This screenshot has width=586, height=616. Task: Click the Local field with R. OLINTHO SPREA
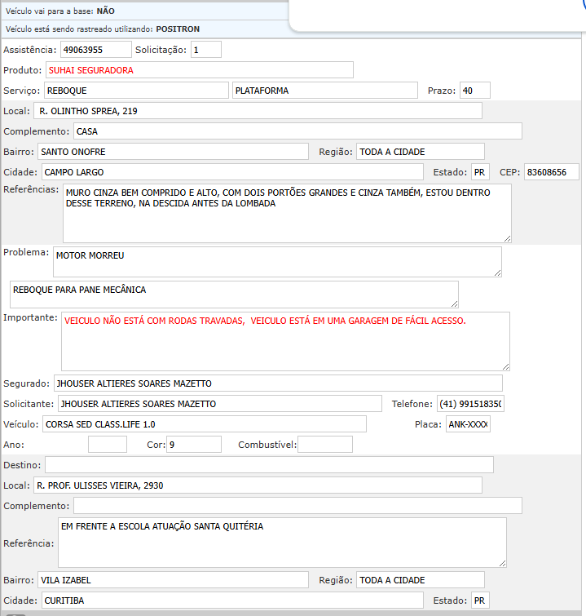[x=258, y=111]
